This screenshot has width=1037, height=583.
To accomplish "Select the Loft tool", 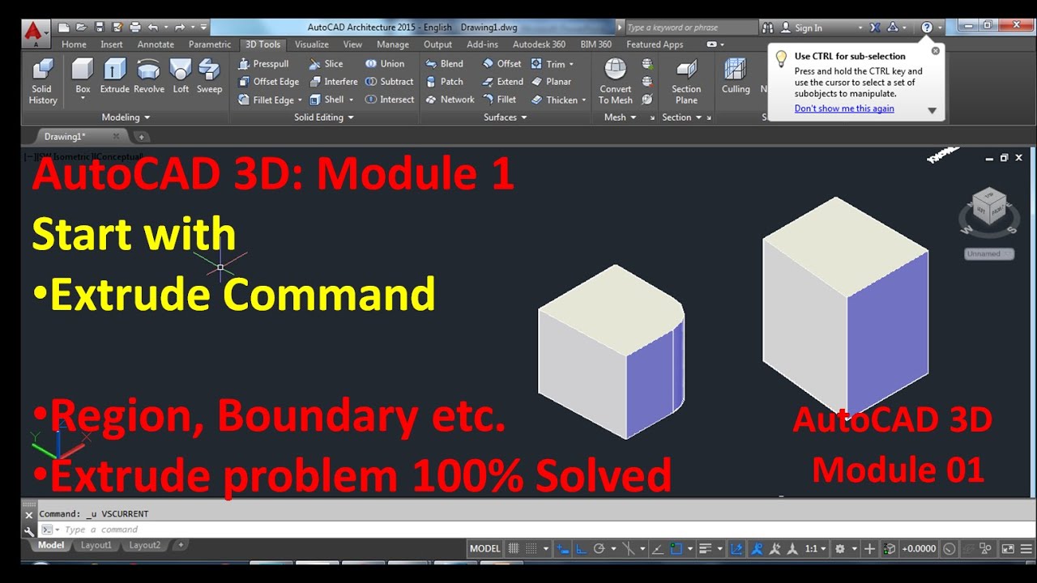I will coord(181,75).
